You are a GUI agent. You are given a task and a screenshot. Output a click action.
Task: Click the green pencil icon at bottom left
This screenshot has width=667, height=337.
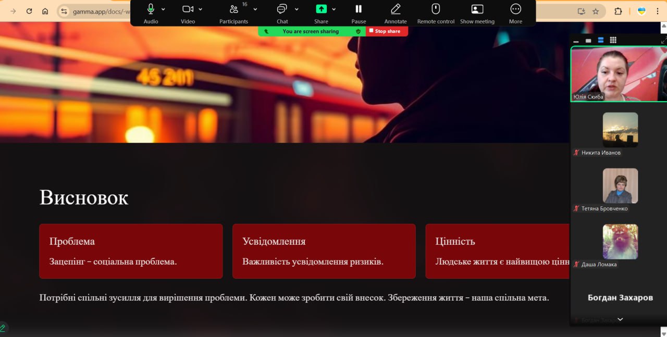3,328
